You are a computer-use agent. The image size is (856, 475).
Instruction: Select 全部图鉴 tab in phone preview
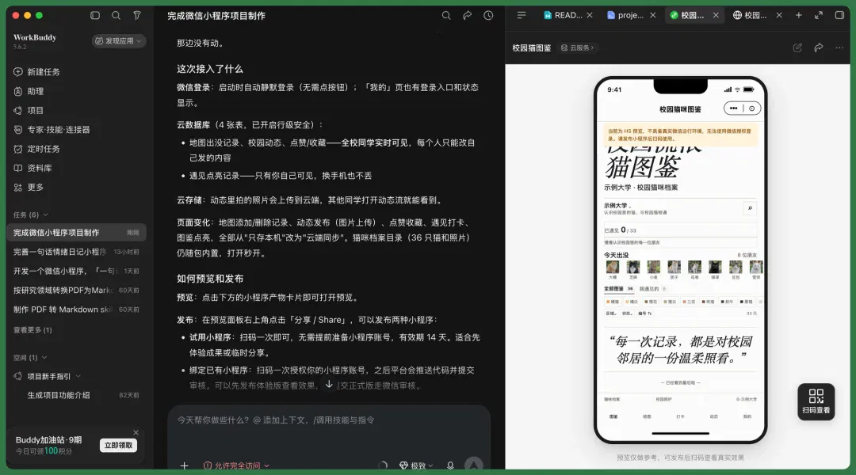618,288
